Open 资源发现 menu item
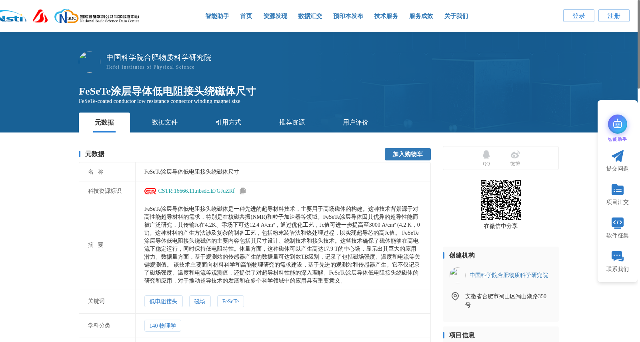640x342 pixels. [x=275, y=16]
